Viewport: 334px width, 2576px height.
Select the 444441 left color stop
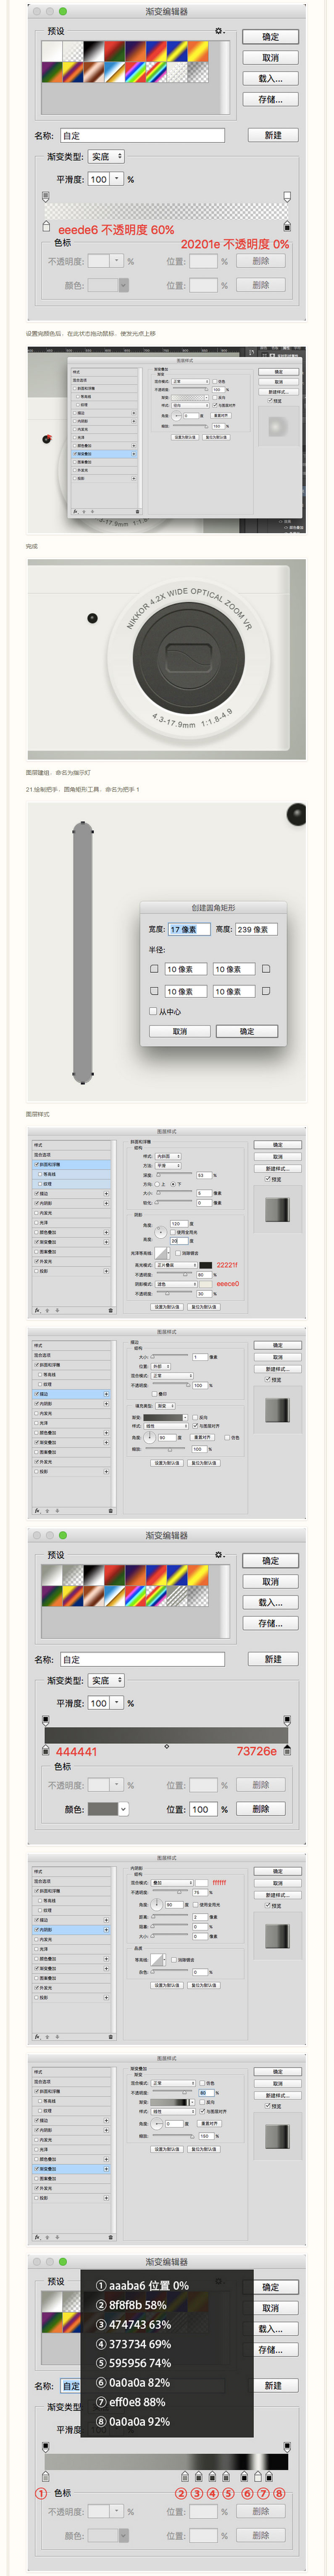tap(46, 1750)
